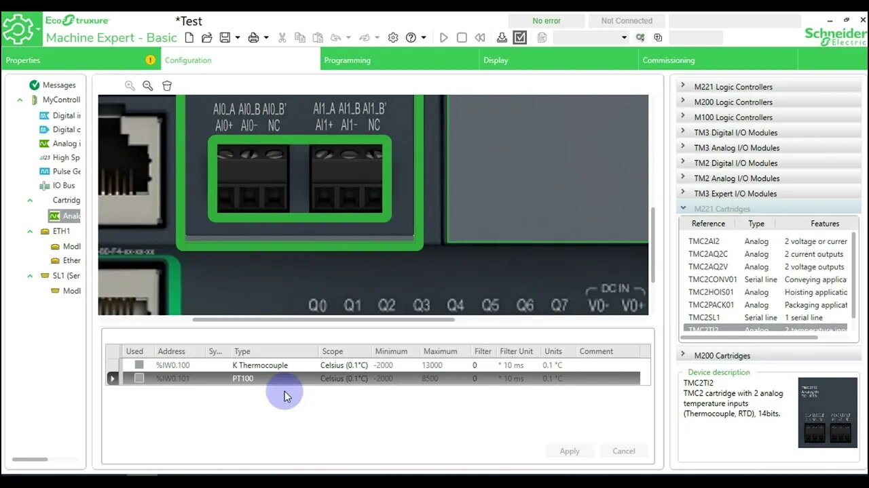The width and height of the screenshot is (869, 488).
Task: Click the Undo arrow icon
Action: point(335,38)
